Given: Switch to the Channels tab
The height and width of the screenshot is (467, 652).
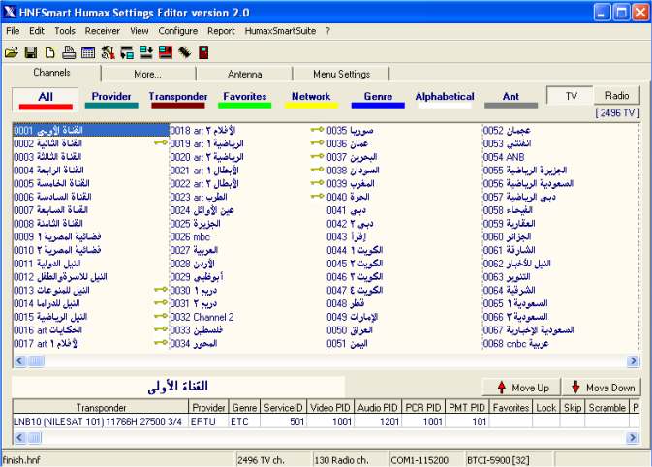Looking at the screenshot, I should click(51, 73).
